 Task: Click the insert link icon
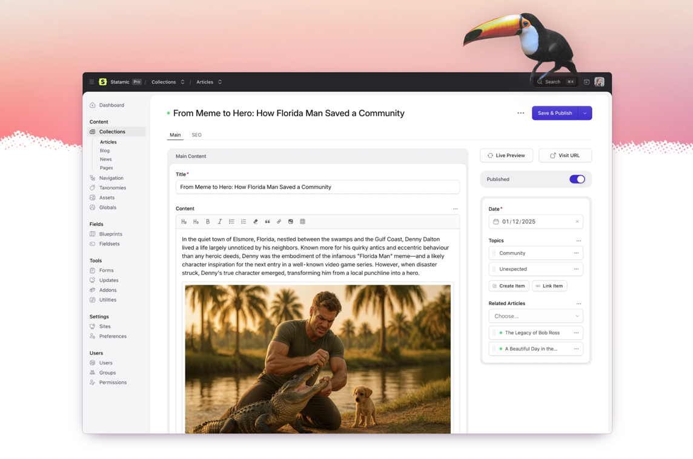(279, 222)
